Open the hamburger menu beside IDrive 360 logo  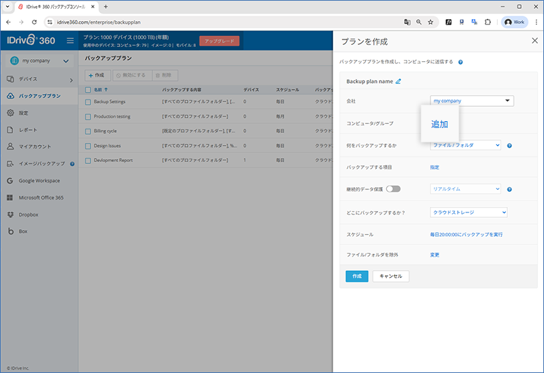[70, 41]
